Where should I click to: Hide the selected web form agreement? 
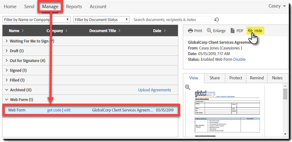click(255, 31)
